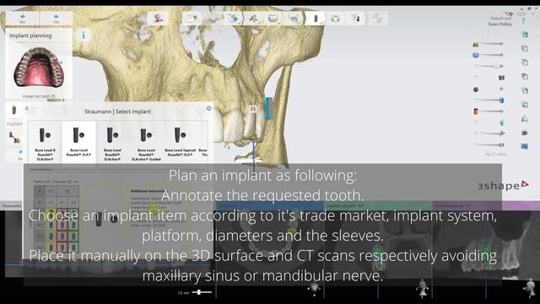Click the body orientation icon under green panel
540x304 pixels.
point(423,289)
